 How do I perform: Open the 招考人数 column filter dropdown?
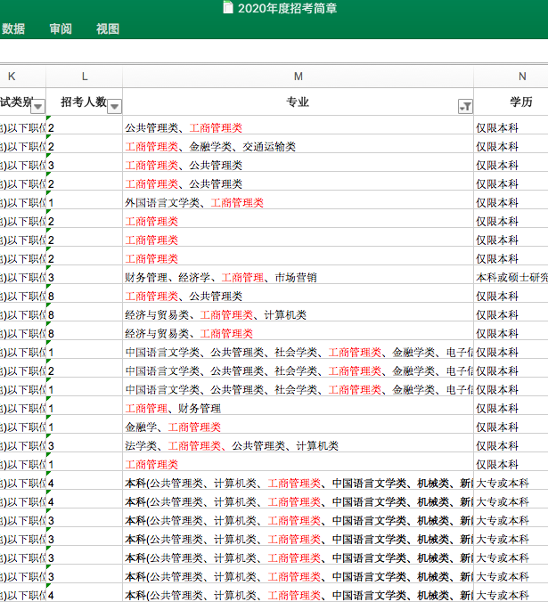point(114,107)
